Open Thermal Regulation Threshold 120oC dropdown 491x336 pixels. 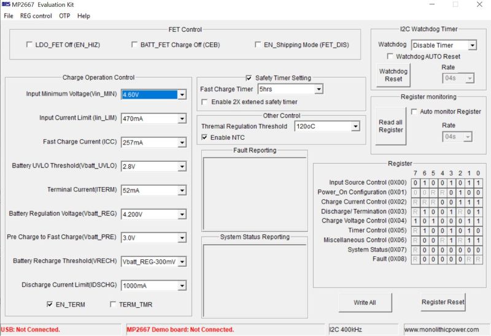[355, 126]
